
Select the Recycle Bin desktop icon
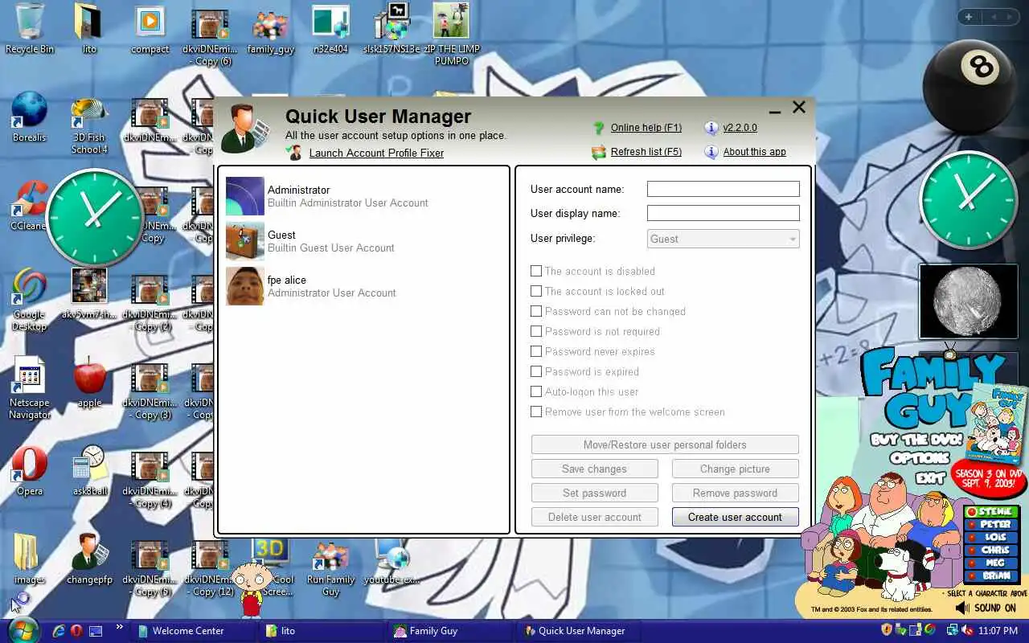tap(30, 22)
